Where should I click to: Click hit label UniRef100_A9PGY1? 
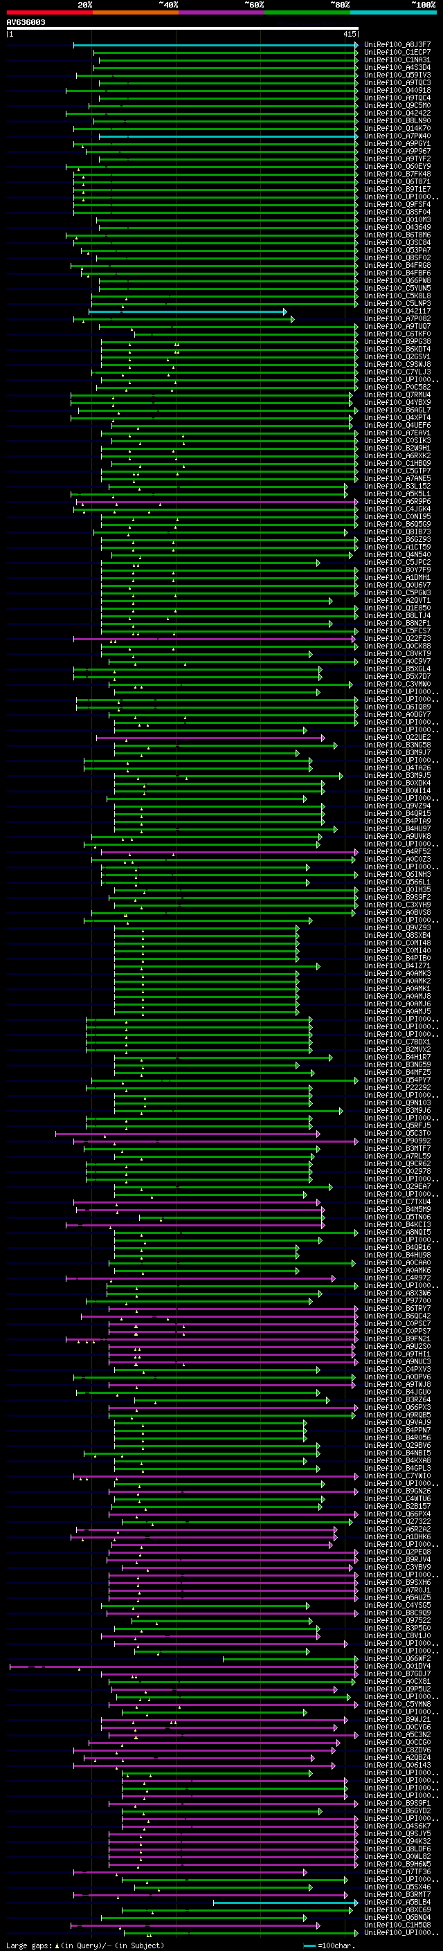[x=397, y=143]
